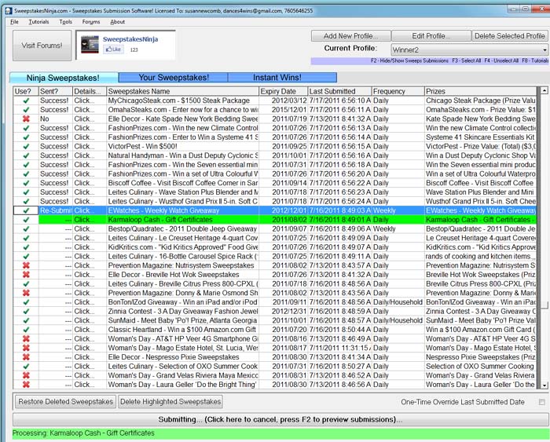
Task: Click the Facebook like count 123
Action: pos(134,49)
